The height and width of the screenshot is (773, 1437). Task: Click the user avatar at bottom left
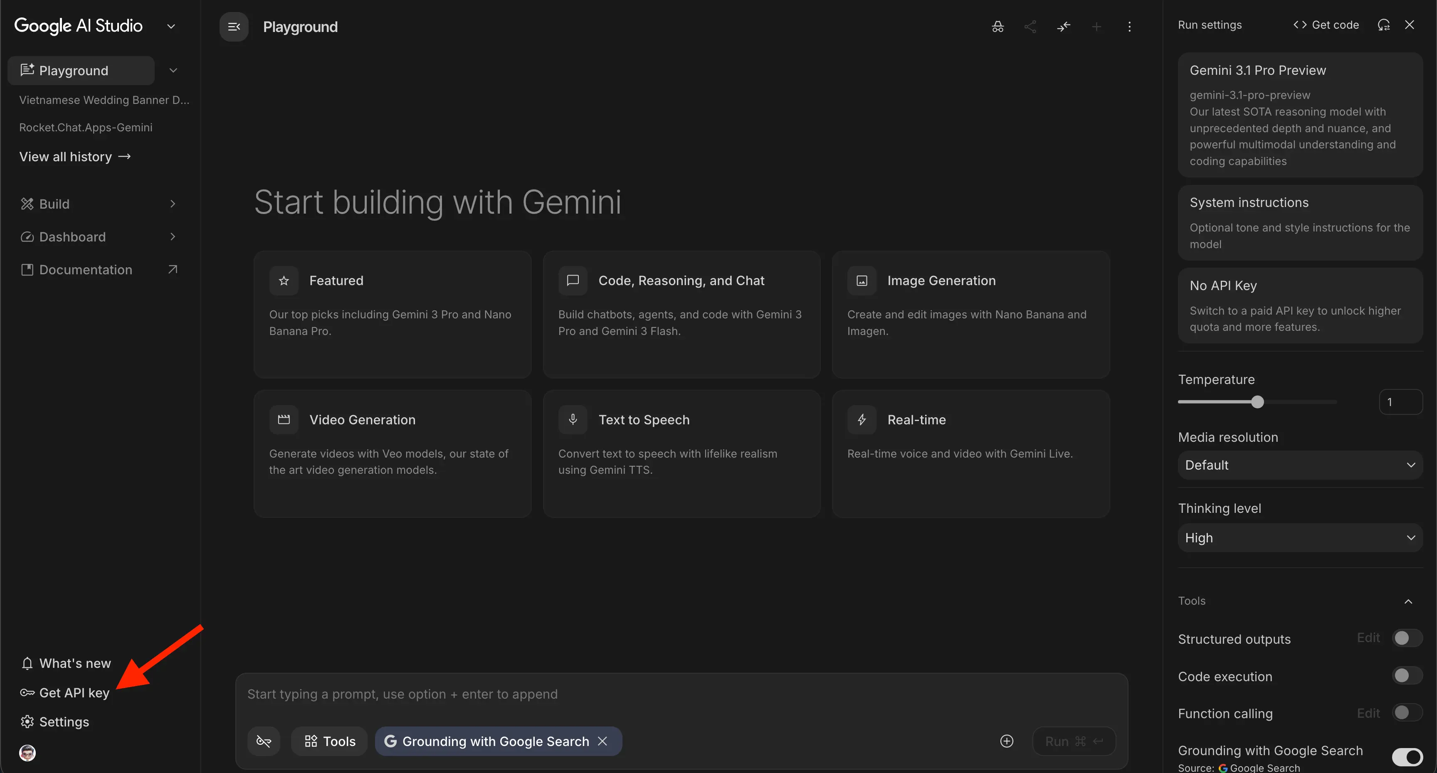(x=27, y=753)
